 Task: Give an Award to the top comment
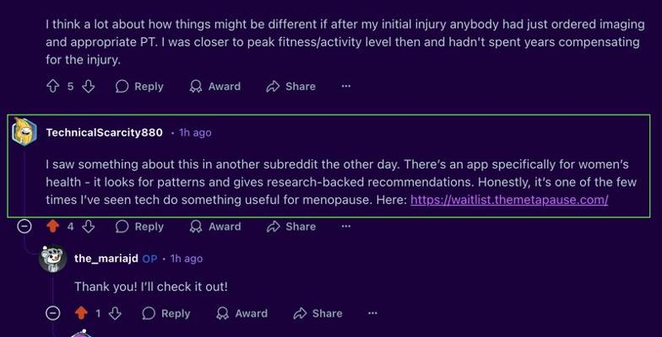click(214, 86)
